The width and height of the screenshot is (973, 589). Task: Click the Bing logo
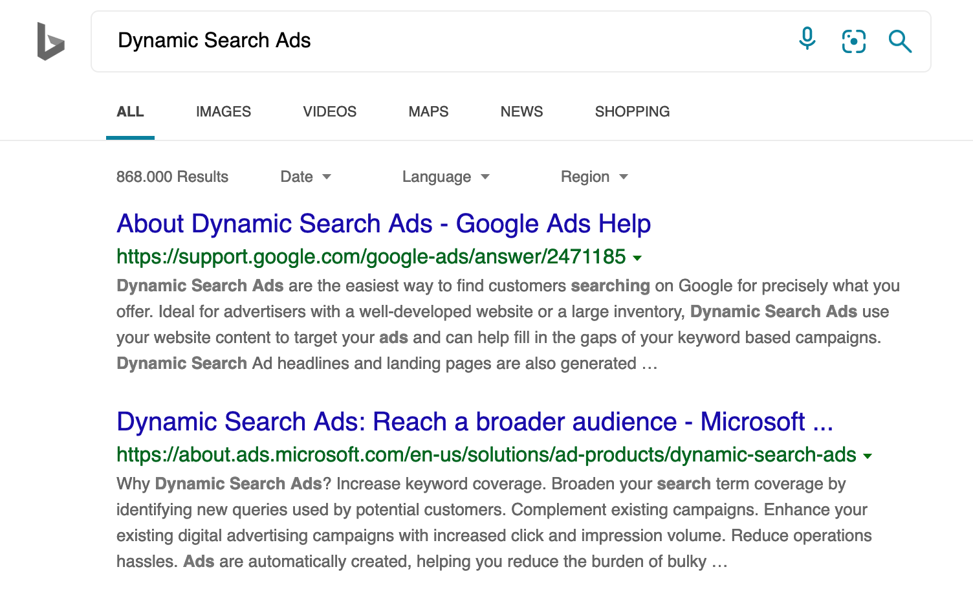coord(50,41)
